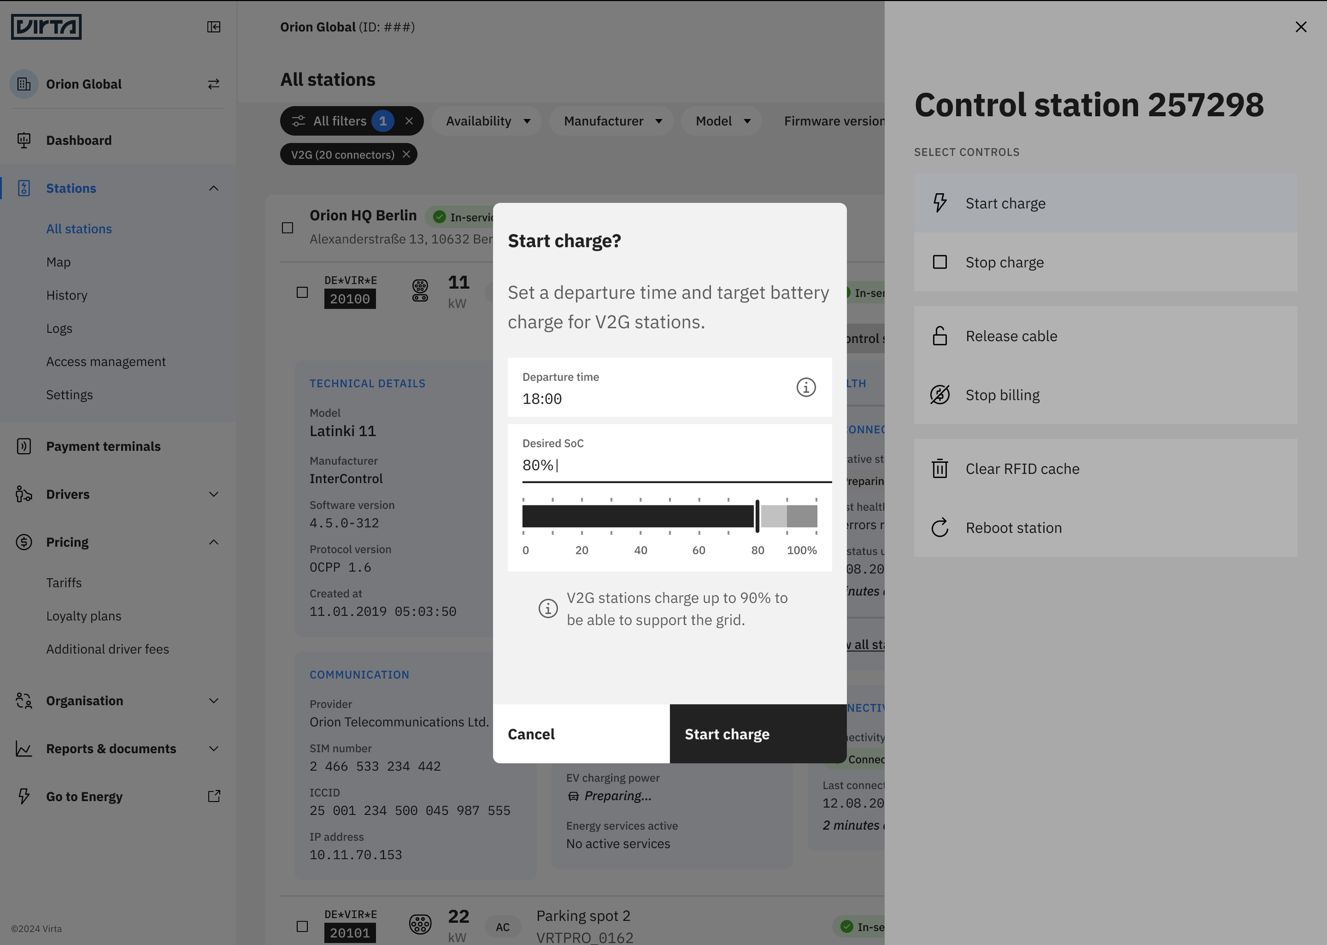1327x945 pixels.
Task: Click the sidebar collapse icon
Action: point(213,27)
